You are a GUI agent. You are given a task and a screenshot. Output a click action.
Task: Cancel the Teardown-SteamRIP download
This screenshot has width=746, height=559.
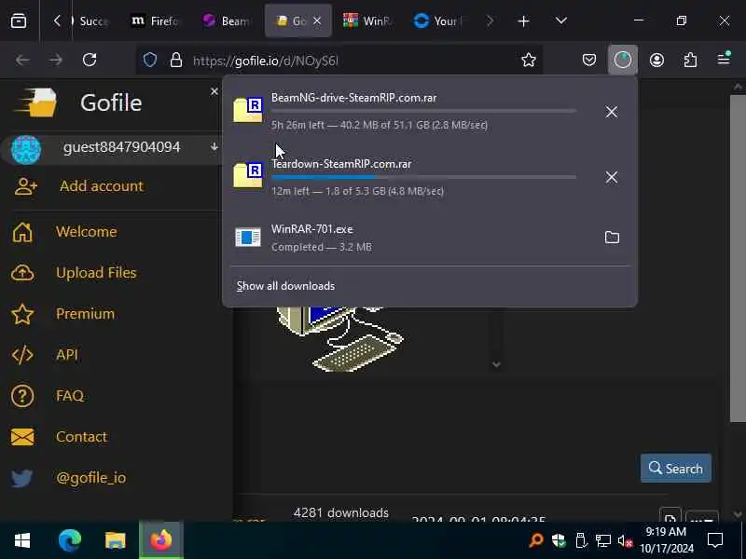click(612, 177)
